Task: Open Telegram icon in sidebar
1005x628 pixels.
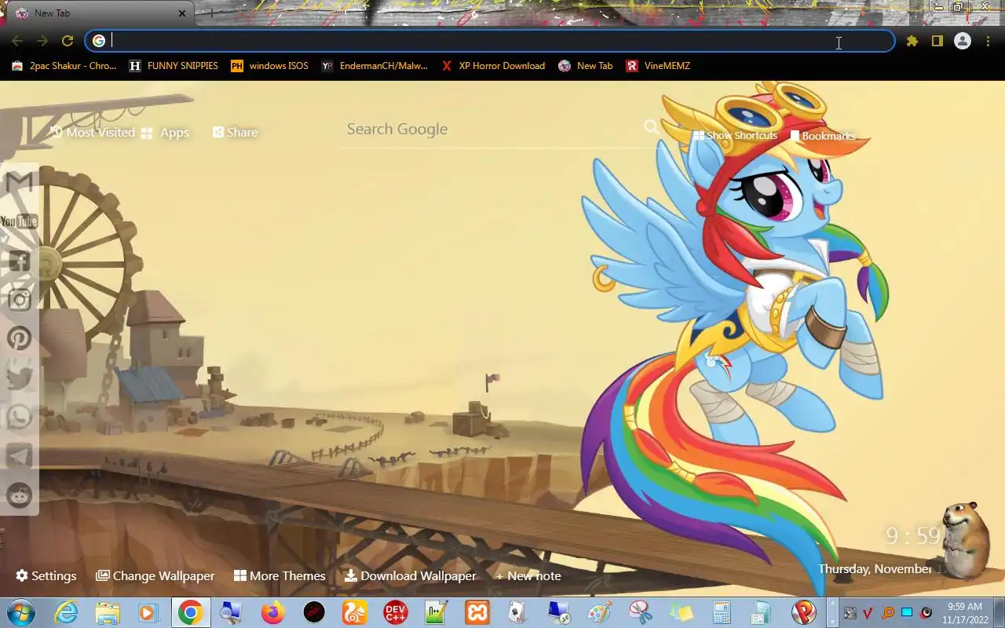Action: click(x=19, y=455)
